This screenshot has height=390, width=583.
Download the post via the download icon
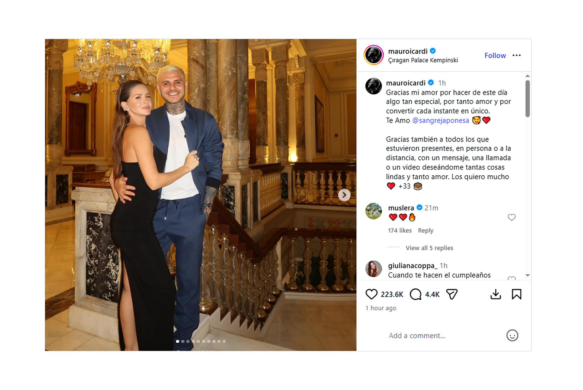496,294
